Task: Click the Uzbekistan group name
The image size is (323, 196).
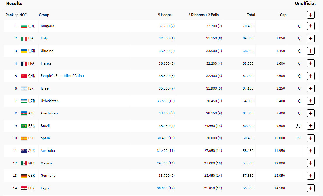Action: click(x=50, y=101)
